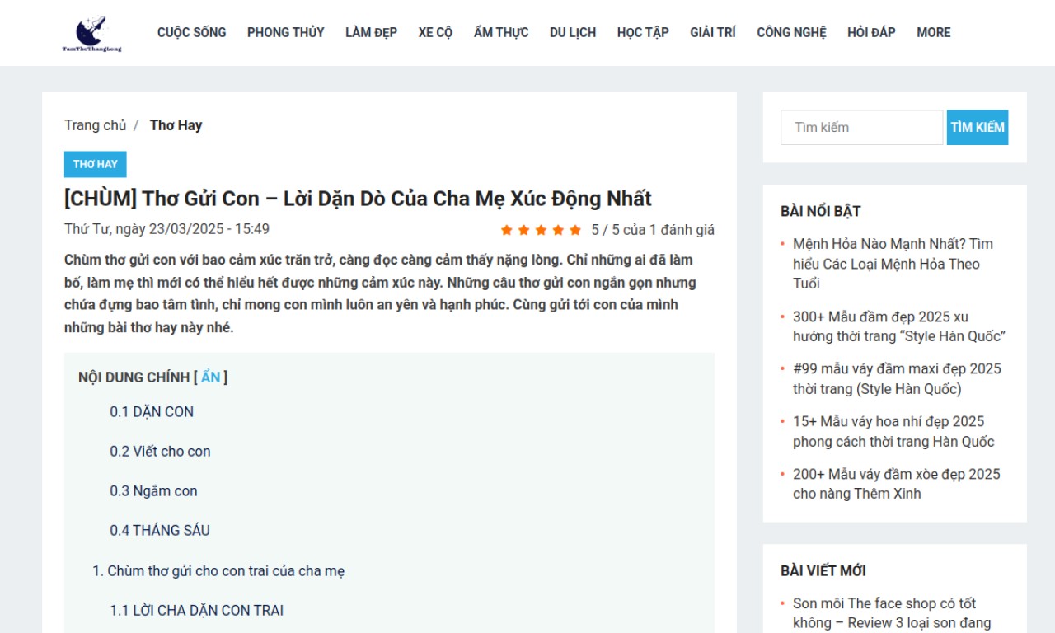Image resolution: width=1055 pixels, height=633 pixels.
Task: Jump to section 0.4 THÁNG SÁU
Action: [160, 531]
